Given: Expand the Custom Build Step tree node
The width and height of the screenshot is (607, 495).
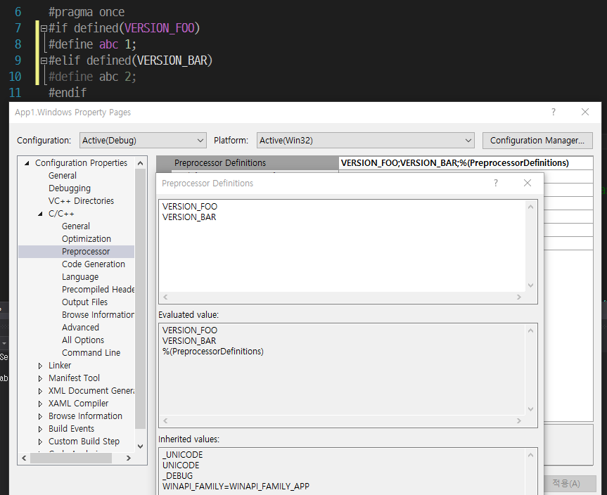Looking at the screenshot, I should click(40, 442).
